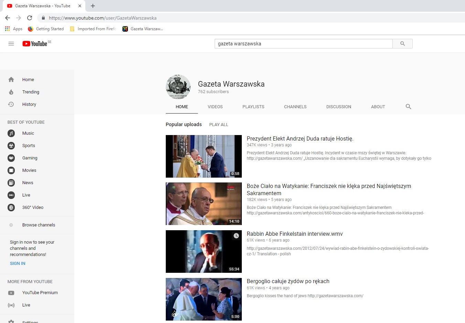The width and height of the screenshot is (465, 323).
Task: Open the hamburger guide menu
Action: (11, 44)
